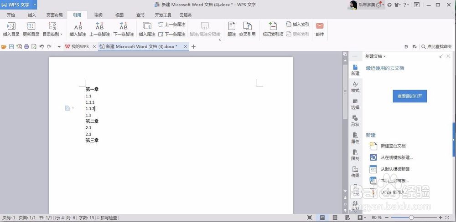
Task: Click the zoom out minus button
Action: click(x=387, y=217)
